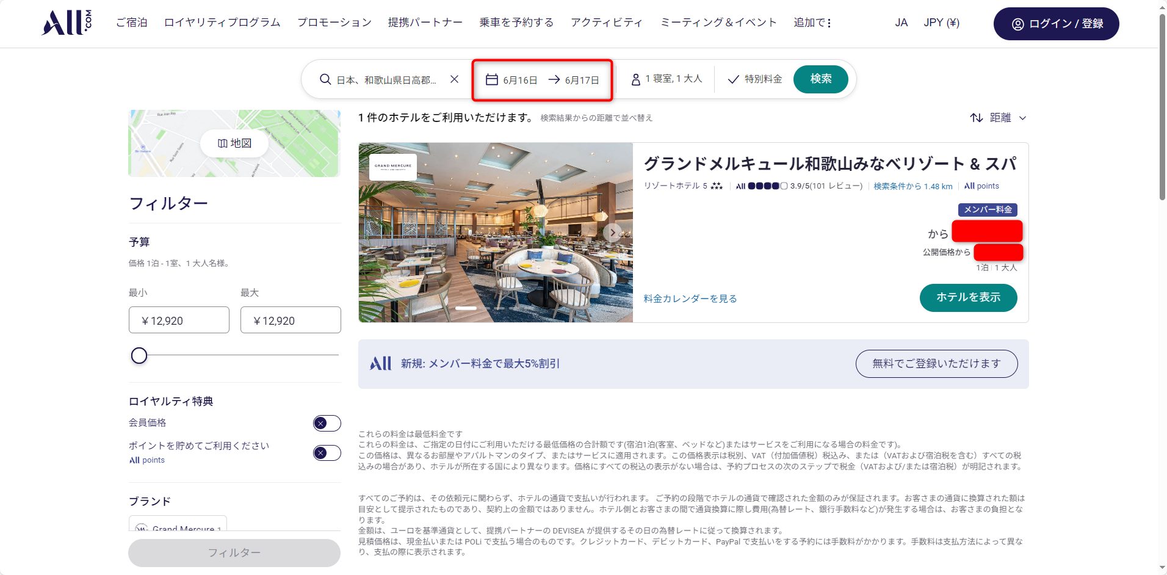Click the check-out date 6月17日

[x=582, y=80]
